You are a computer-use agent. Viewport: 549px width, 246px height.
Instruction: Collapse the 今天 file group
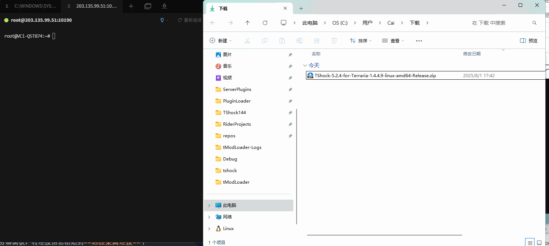point(305,66)
